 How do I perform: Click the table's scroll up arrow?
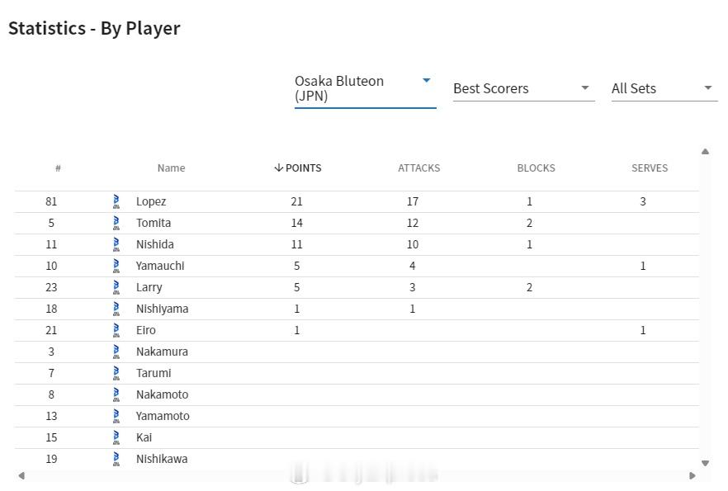[x=705, y=151]
